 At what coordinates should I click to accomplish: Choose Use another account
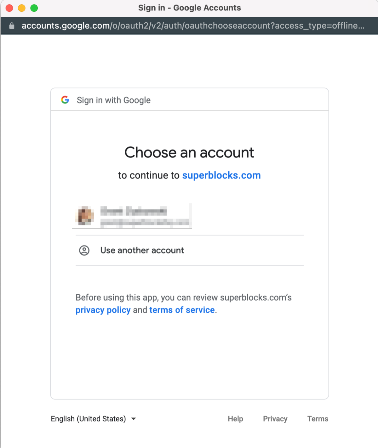click(142, 250)
